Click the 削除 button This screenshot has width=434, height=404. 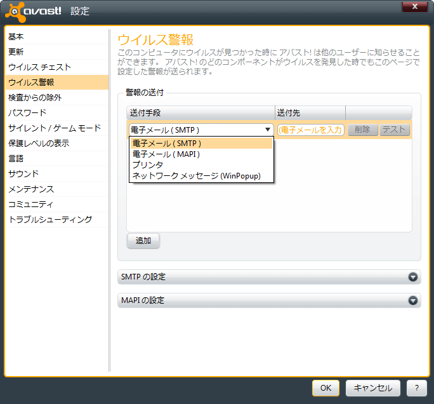pyautogui.click(x=362, y=130)
